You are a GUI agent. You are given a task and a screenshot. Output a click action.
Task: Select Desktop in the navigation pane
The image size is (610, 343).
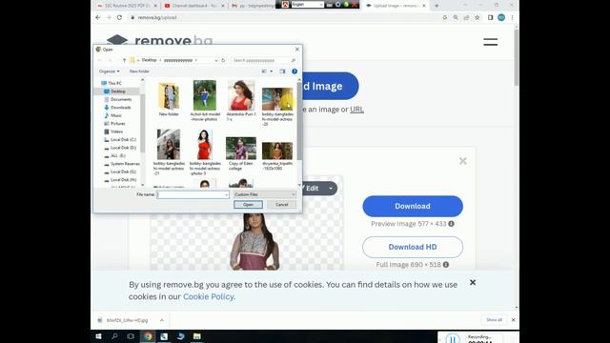pyautogui.click(x=118, y=91)
